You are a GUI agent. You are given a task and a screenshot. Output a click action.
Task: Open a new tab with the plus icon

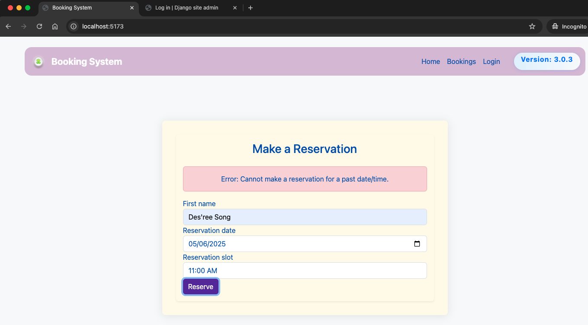point(251,8)
